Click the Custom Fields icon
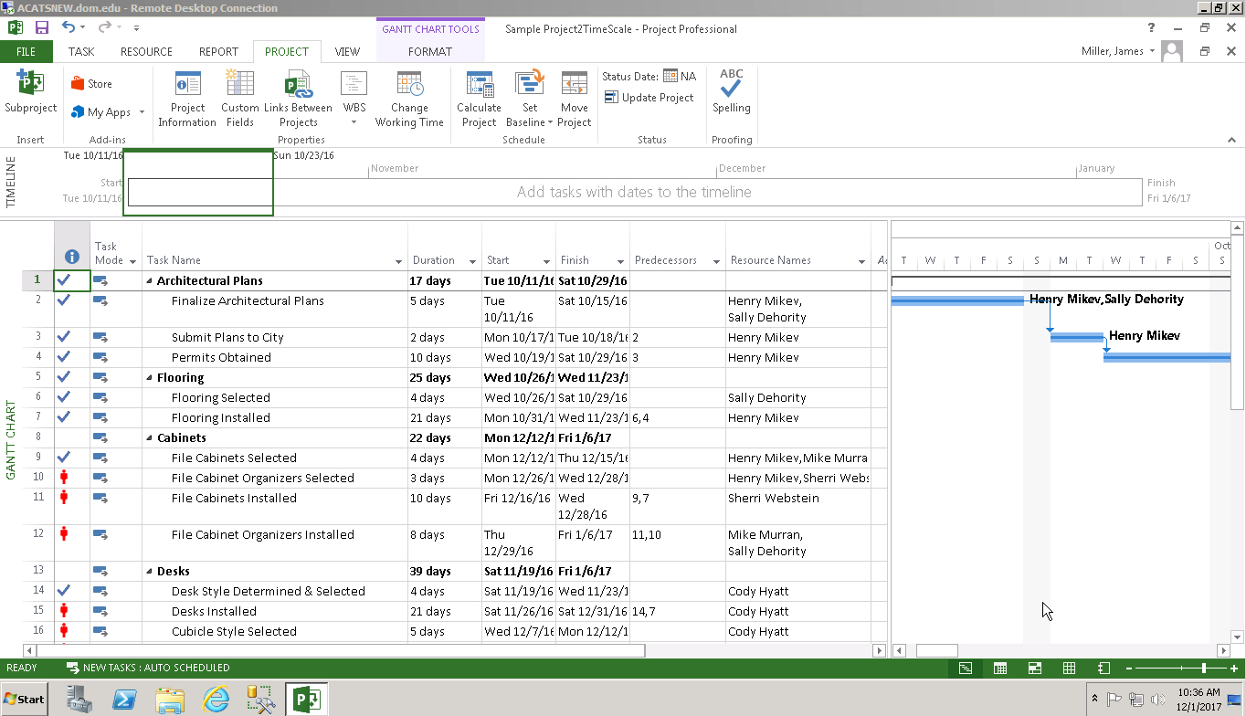Viewport: 1246px width, 716px height. coord(240,87)
